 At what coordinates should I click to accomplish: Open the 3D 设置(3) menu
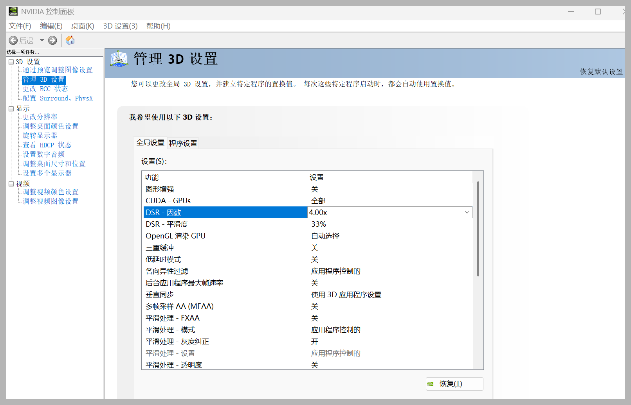point(121,26)
